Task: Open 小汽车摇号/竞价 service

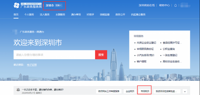Action: click(145, 55)
